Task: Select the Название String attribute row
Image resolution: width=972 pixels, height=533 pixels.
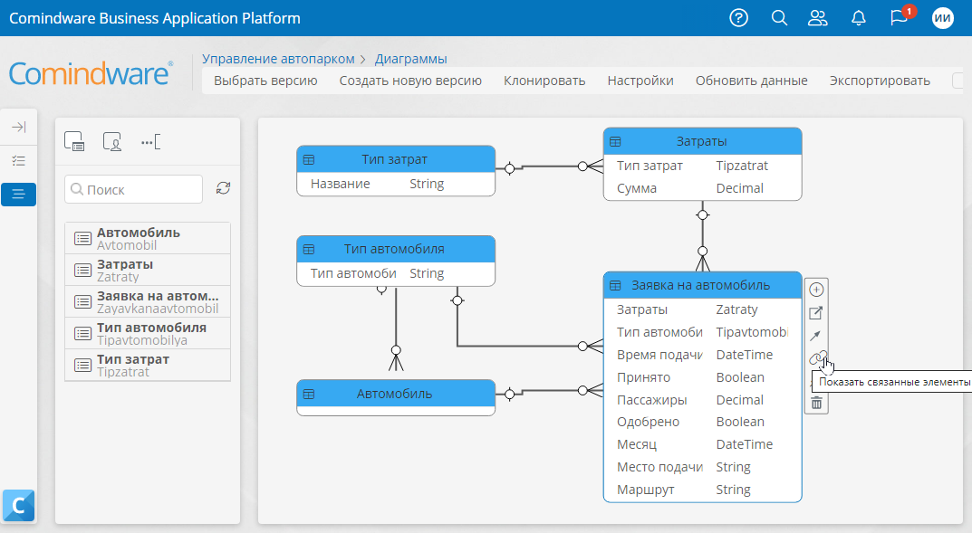Action: 396,184
